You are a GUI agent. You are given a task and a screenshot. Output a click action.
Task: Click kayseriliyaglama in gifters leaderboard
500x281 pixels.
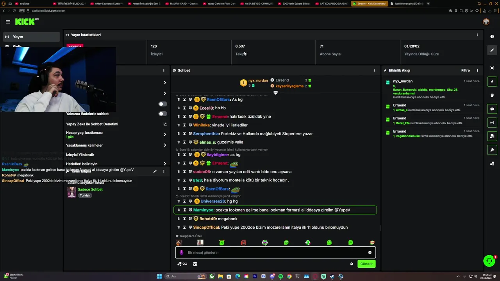pos(289,86)
